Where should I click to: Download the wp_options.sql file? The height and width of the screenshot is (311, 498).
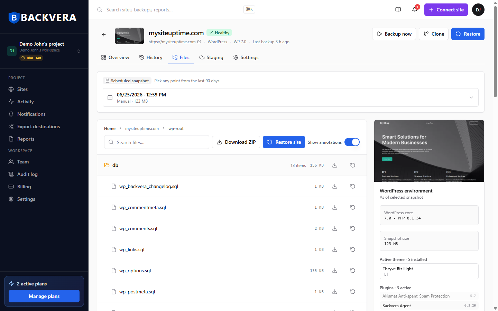point(335,271)
